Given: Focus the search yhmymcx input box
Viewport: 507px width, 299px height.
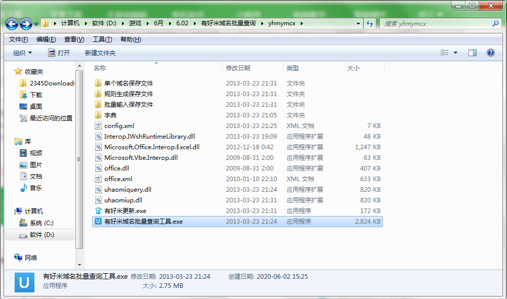Looking at the screenshot, I should (437, 23).
